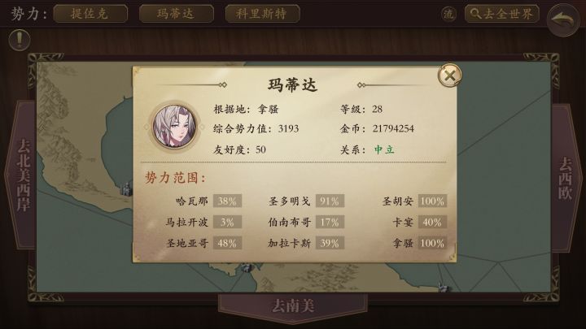Click the 圣胡安 100% influence entry
This screenshot has width=586, height=329.
pyautogui.click(x=414, y=201)
